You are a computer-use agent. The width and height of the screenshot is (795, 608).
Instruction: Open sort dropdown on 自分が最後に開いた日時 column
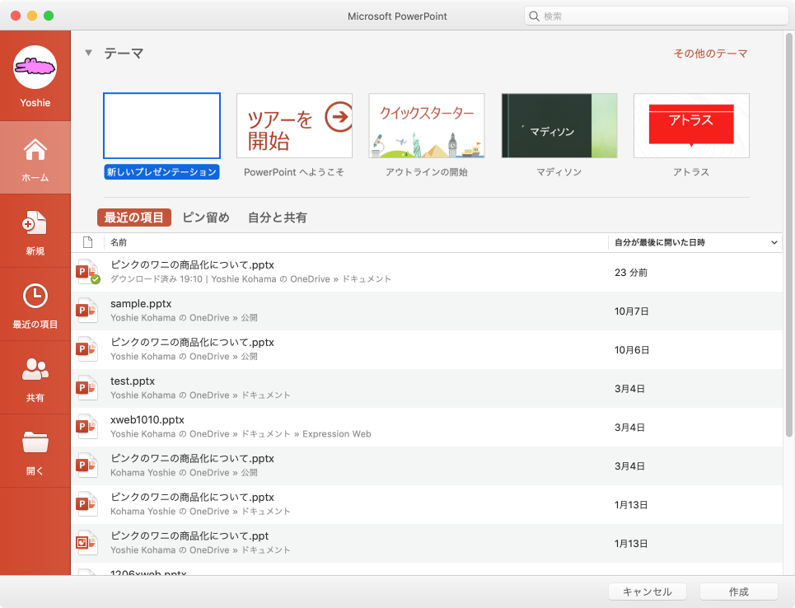click(774, 242)
